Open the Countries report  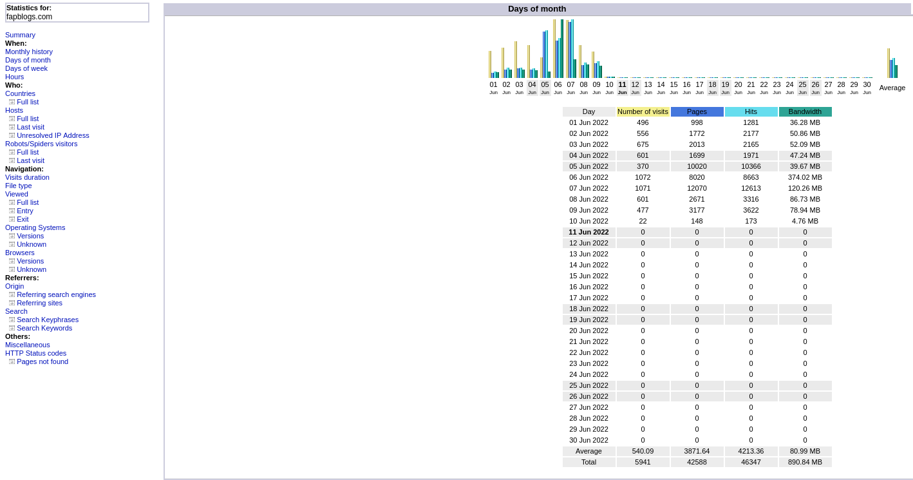click(x=20, y=93)
